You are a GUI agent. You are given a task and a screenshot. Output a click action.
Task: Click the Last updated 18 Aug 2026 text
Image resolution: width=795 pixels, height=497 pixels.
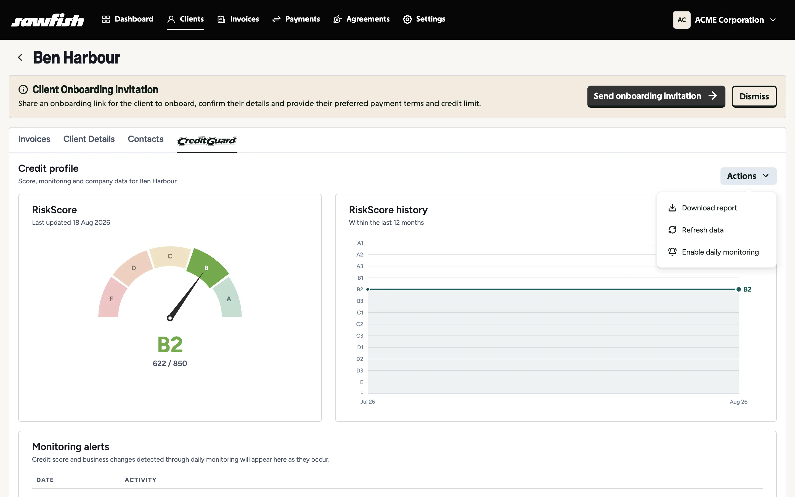coord(71,223)
